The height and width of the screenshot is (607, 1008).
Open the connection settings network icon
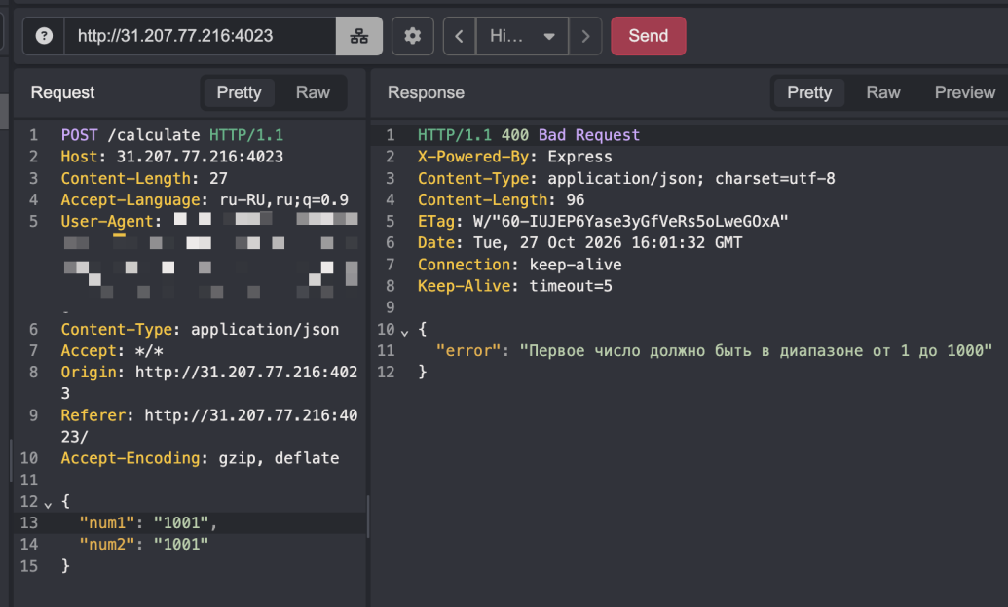coord(358,36)
